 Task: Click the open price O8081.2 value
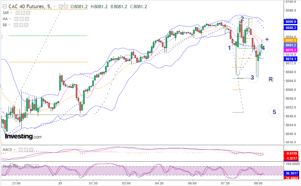[x=79, y=7]
